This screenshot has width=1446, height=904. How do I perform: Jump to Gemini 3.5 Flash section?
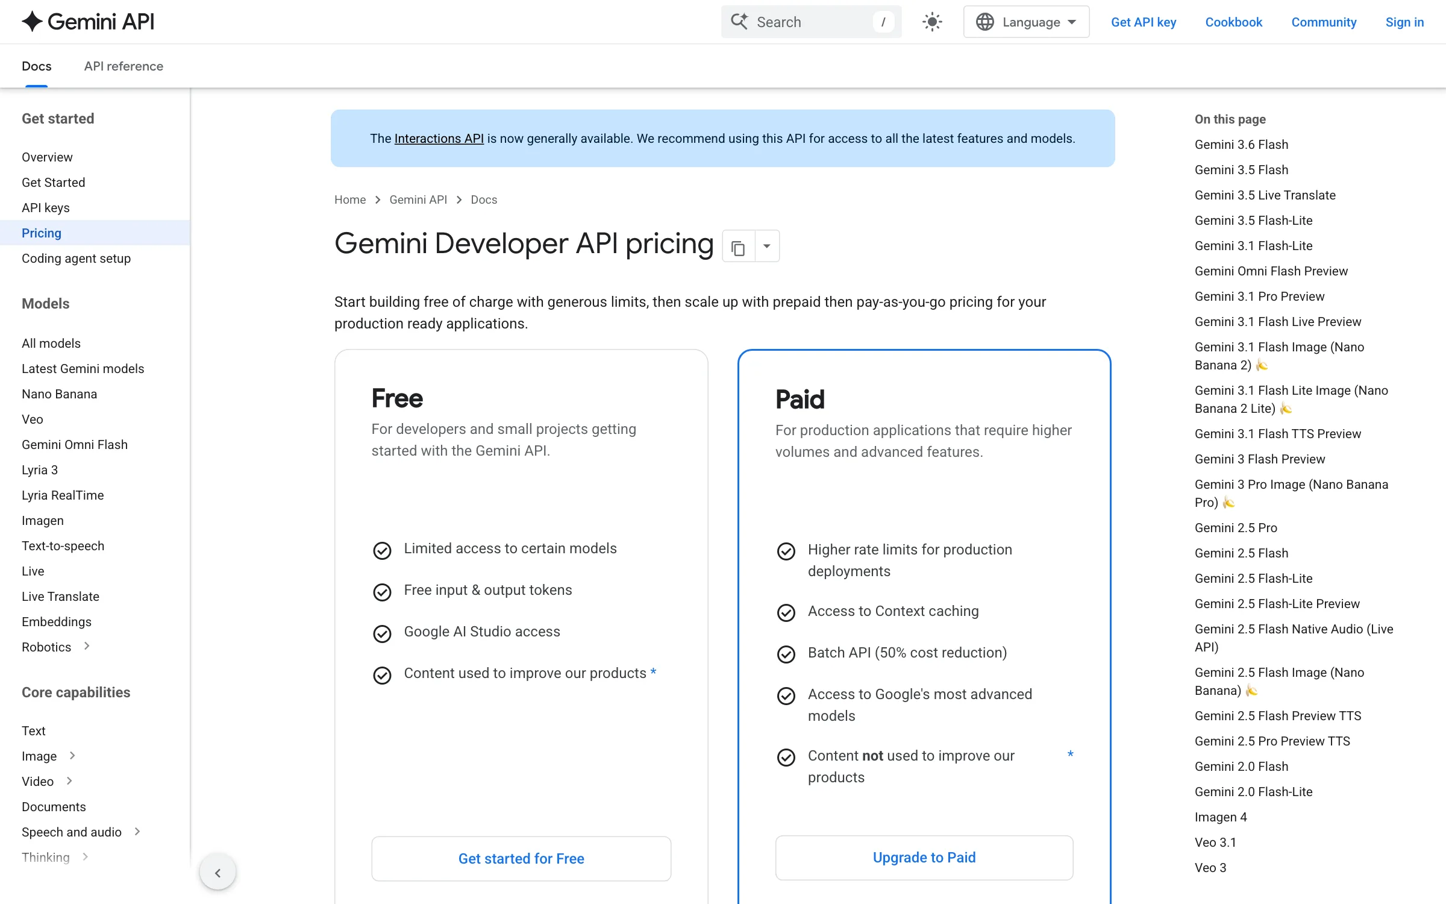(x=1241, y=170)
